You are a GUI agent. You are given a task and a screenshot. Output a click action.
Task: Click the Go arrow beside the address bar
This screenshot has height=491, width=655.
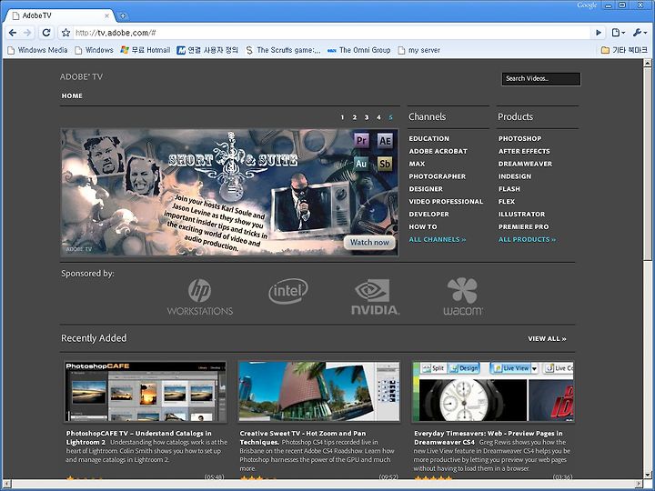click(599, 33)
